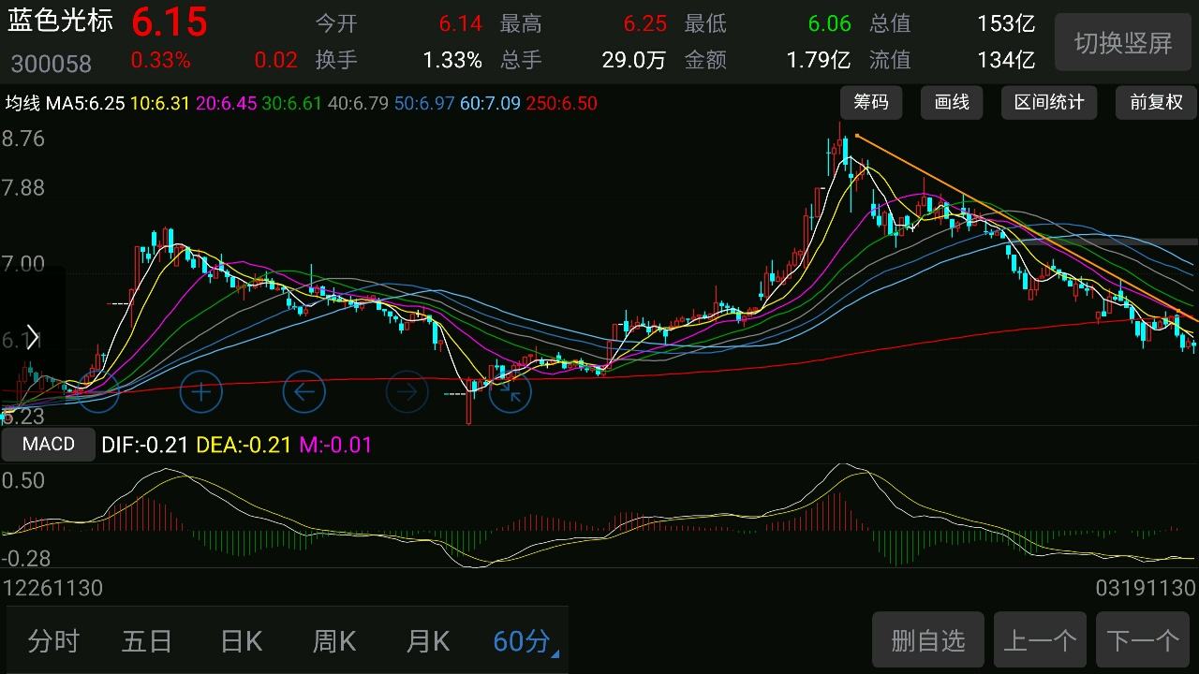Open the 60分 minute-period dropdown
Screen dimensions: 1199x674
point(525,641)
